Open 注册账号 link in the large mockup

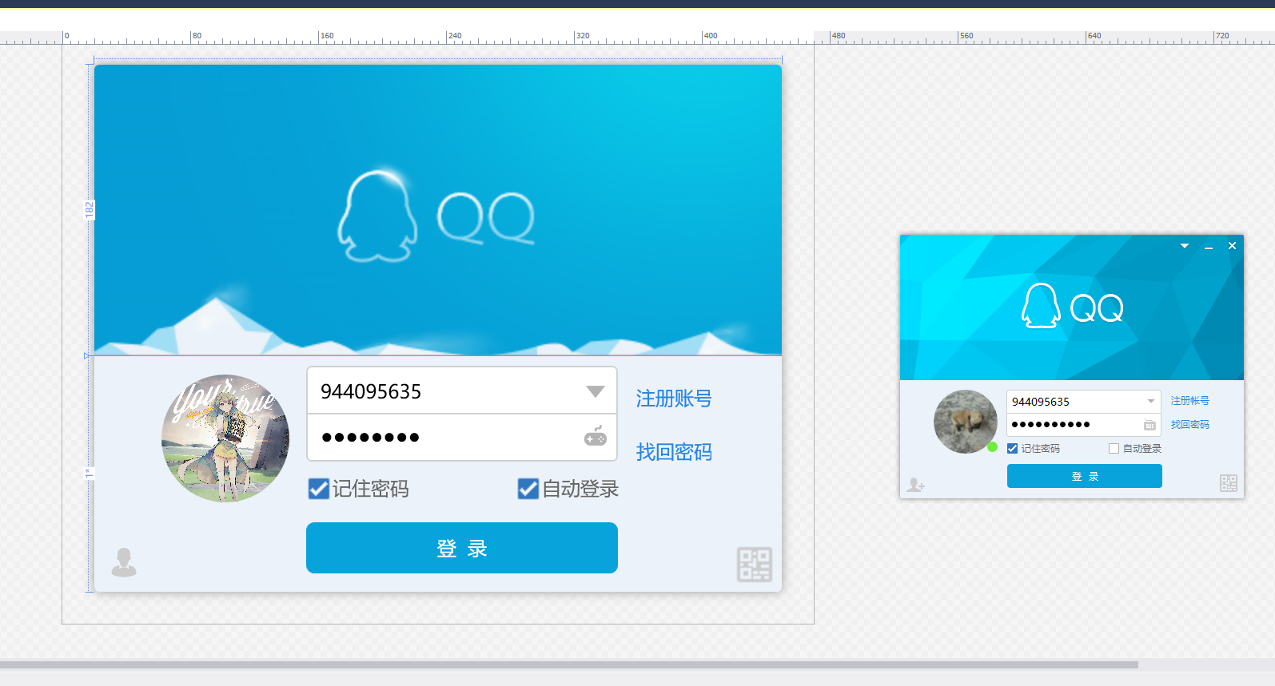coord(674,399)
